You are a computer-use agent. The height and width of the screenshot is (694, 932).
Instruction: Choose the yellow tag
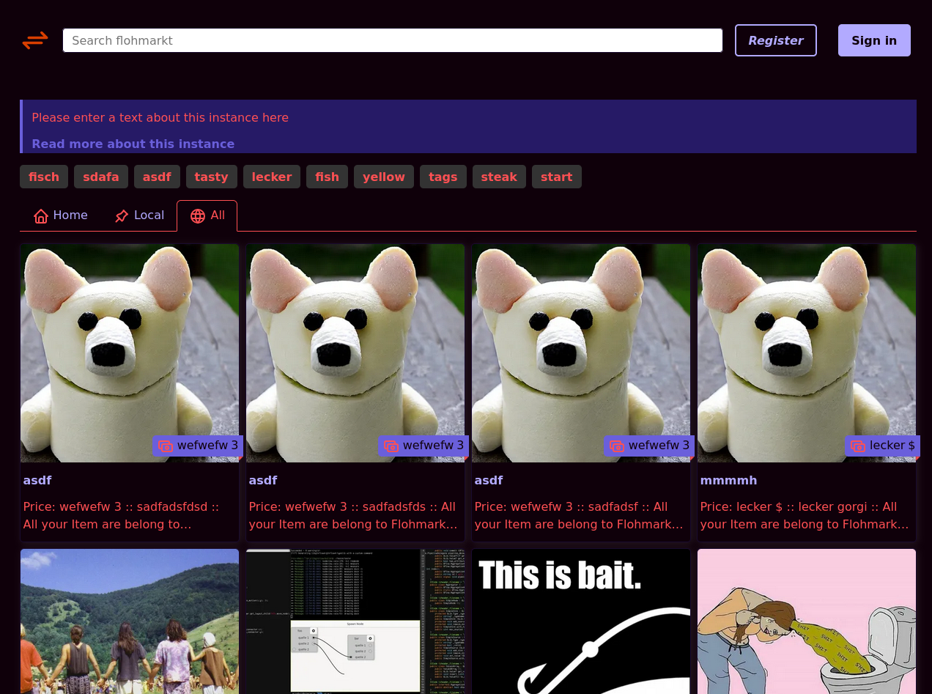[383, 177]
